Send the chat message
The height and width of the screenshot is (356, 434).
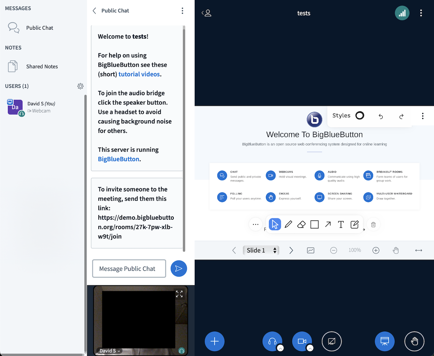coord(179,268)
